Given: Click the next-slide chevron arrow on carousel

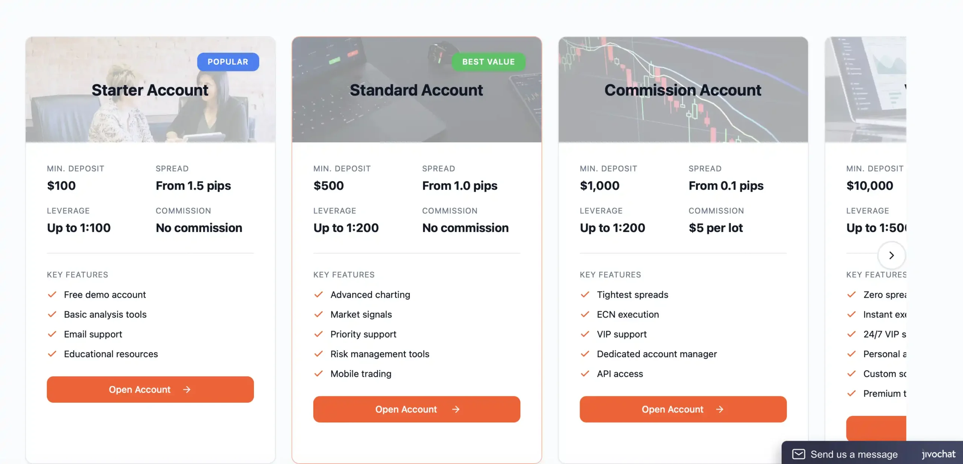Looking at the screenshot, I should tap(891, 256).
